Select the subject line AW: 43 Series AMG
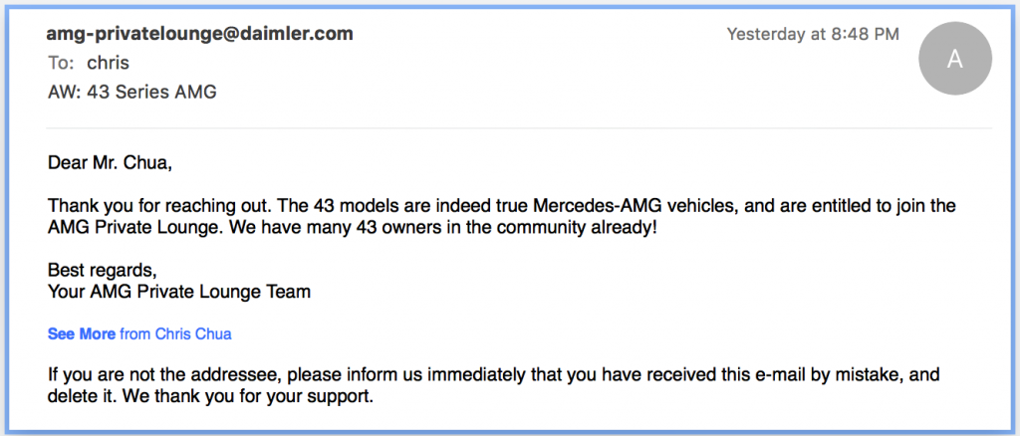This screenshot has width=1020, height=436. pyautogui.click(x=132, y=93)
